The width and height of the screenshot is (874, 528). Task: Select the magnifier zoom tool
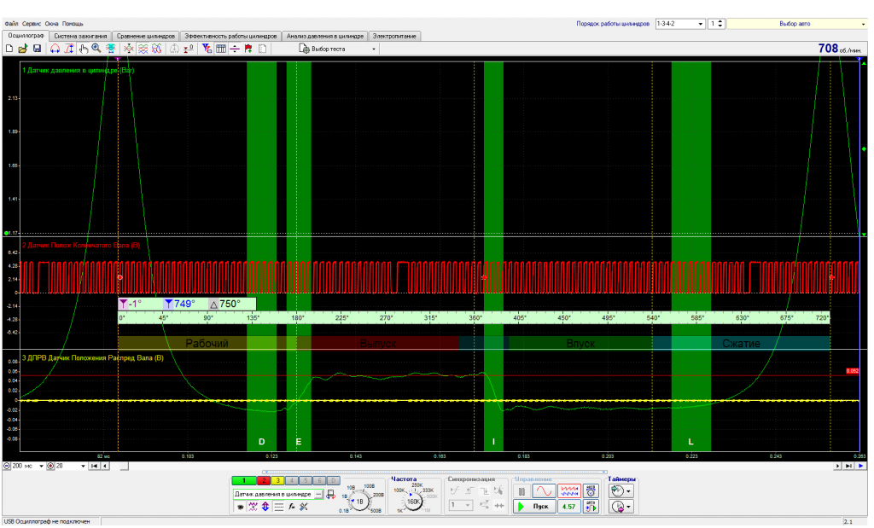click(96, 49)
